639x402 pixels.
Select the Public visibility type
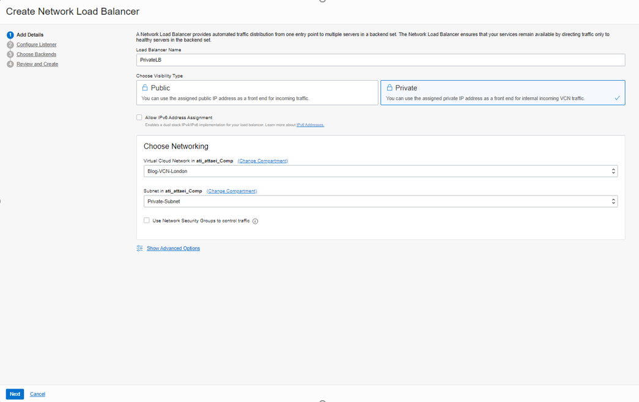pos(257,93)
